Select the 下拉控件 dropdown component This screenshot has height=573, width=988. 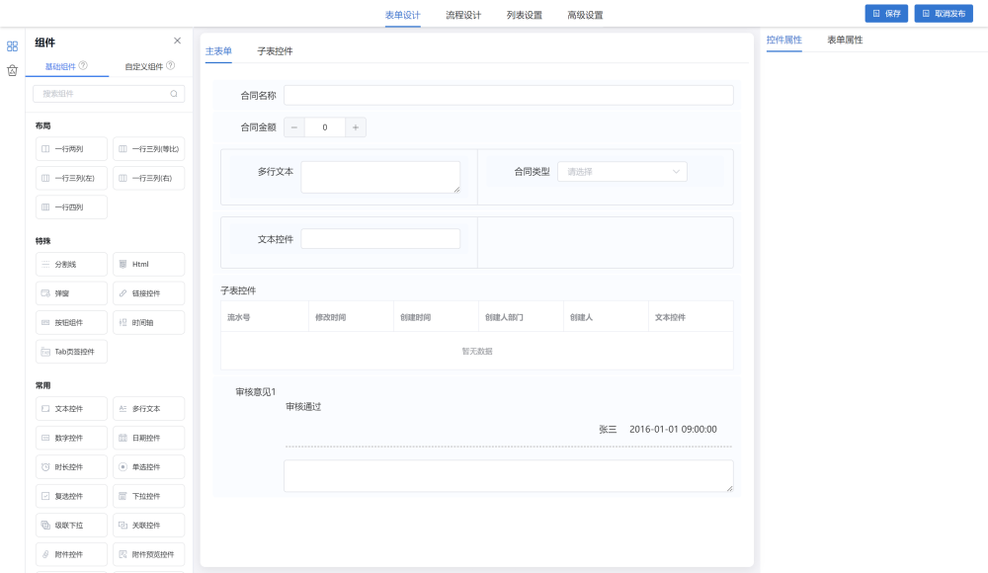click(x=148, y=496)
